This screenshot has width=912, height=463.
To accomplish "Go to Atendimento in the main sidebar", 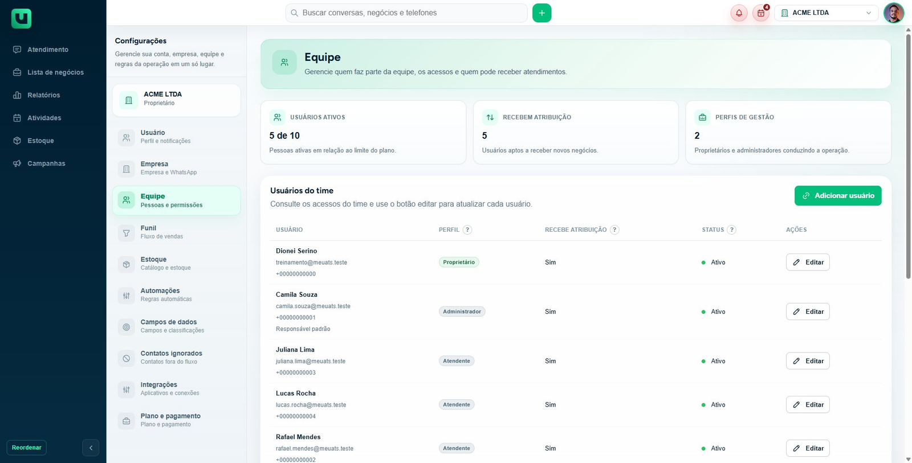I will (x=48, y=50).
